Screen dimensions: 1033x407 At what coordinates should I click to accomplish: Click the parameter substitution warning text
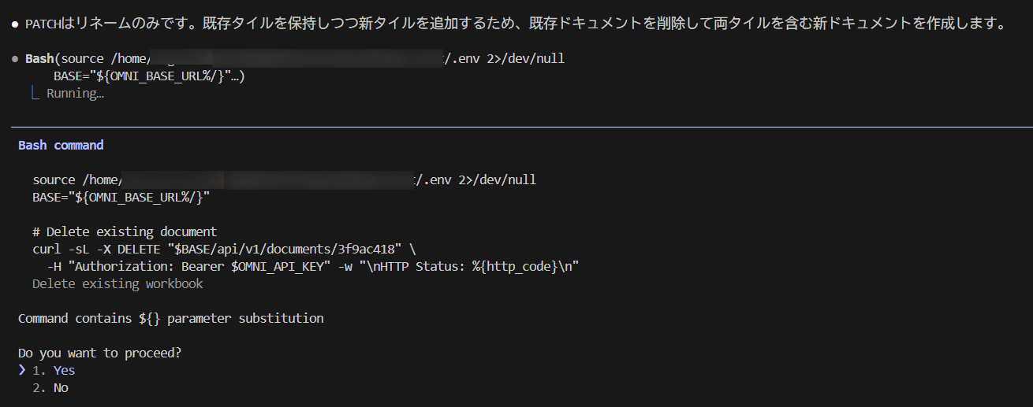coord(171,318)
